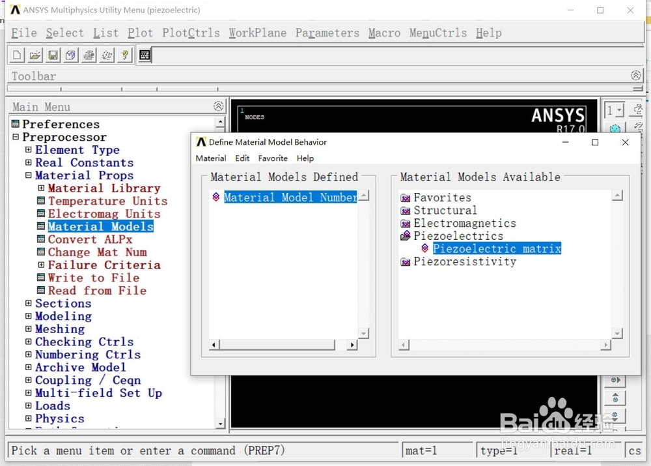651x466 pixels.
Task: Click the Write to File icon
Action: tap(41, 277)
